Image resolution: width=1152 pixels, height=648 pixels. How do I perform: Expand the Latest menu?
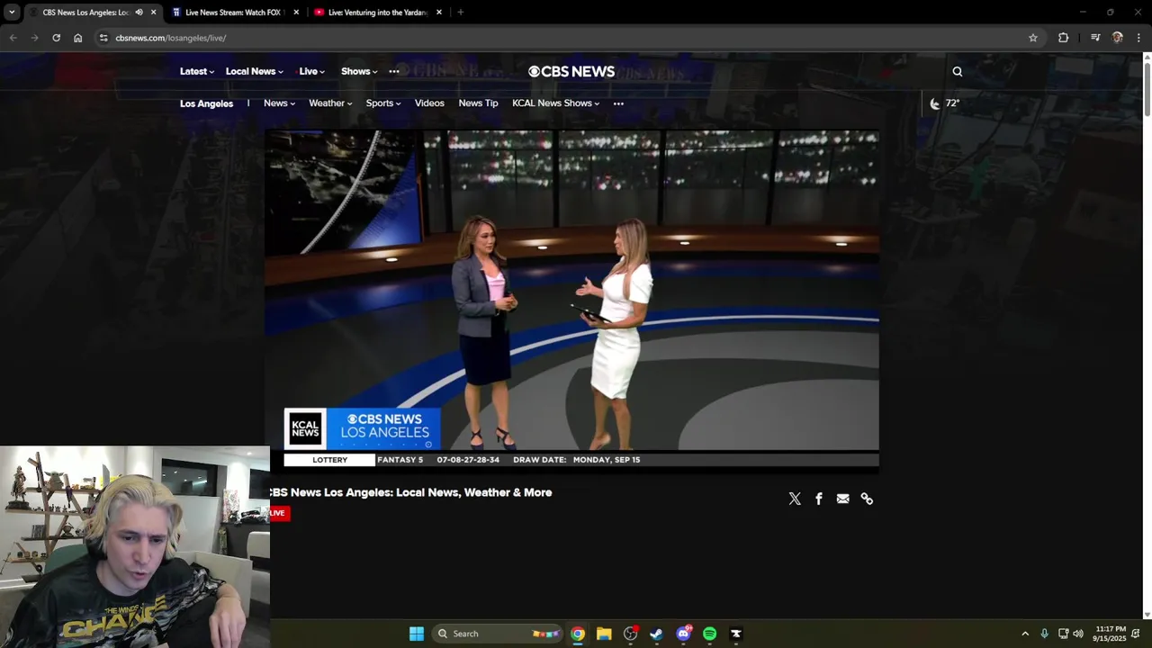[197, 72]
